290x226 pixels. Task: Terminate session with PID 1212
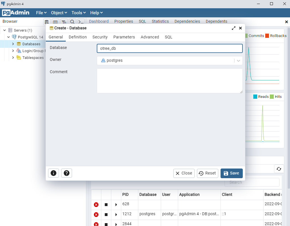click(96, 215)
